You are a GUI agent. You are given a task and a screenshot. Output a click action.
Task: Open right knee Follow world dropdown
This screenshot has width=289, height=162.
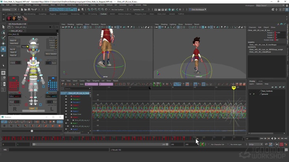(15, 96)
